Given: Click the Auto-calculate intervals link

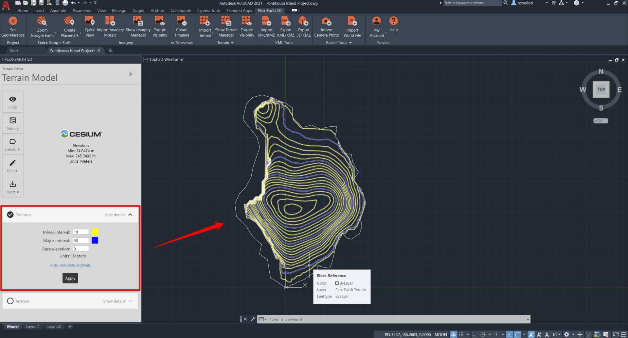Looking at the screenshot, I should [70, 265].
